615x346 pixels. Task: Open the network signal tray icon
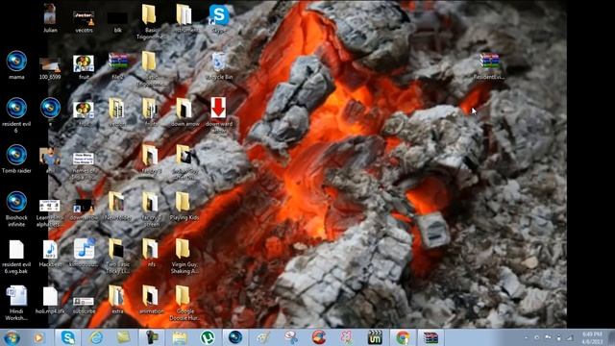tap(570, 337)
